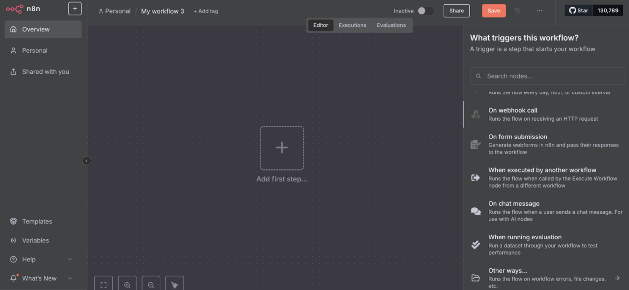
Task: Open the Overview page in sidebar
Action: click(43, 29)
